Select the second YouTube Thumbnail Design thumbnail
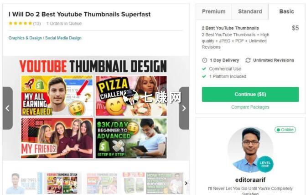 62,183
